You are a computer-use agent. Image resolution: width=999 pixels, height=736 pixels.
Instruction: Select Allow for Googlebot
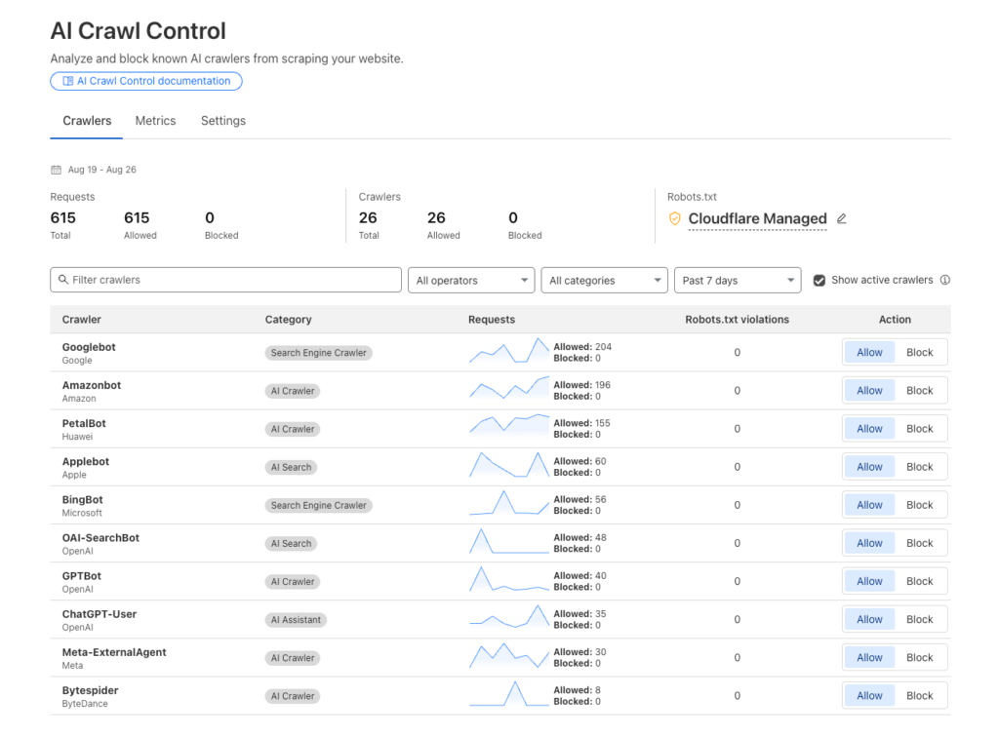(x=869, y=352)
